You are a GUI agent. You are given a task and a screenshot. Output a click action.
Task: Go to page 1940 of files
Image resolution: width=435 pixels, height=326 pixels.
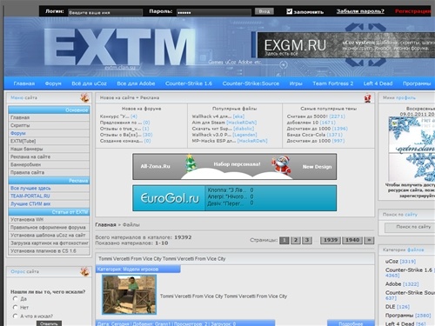352,240
